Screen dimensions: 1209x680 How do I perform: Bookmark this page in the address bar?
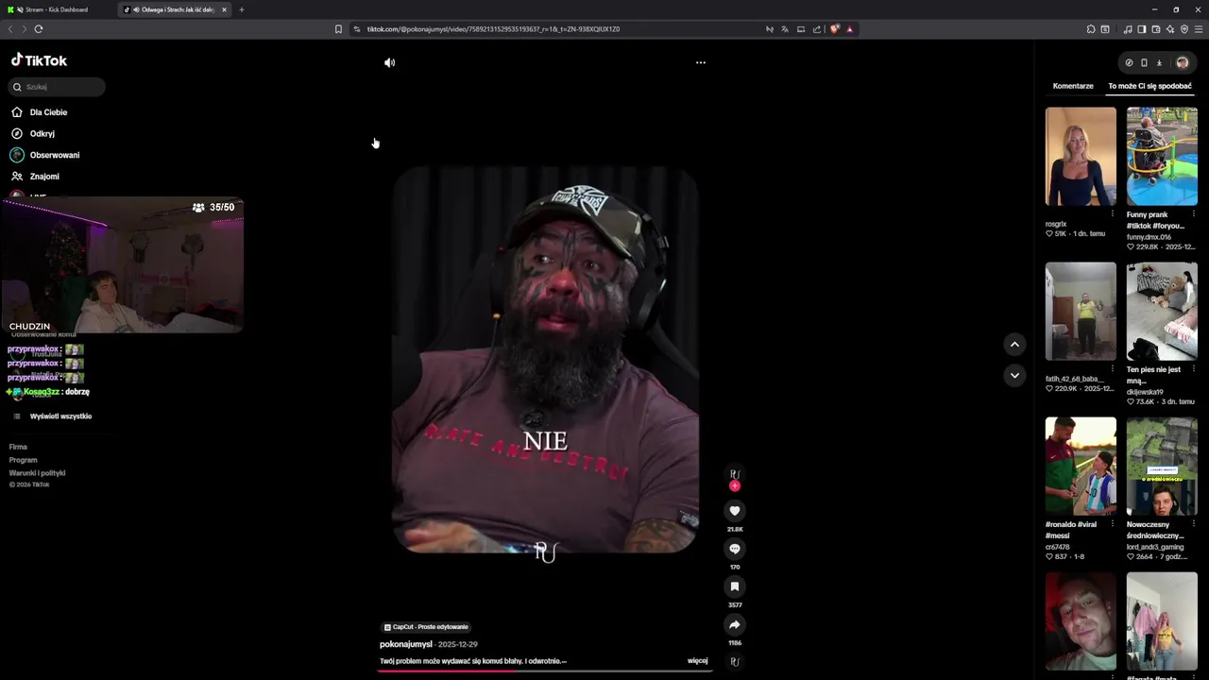click(338, 29)
